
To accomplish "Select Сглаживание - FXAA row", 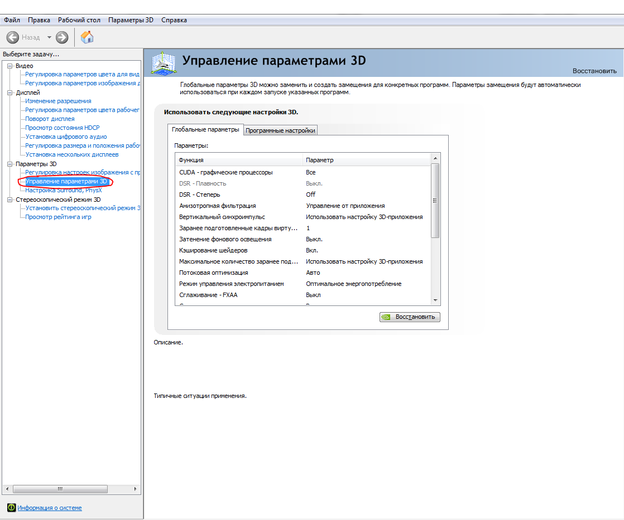I will tap(303, 295).
